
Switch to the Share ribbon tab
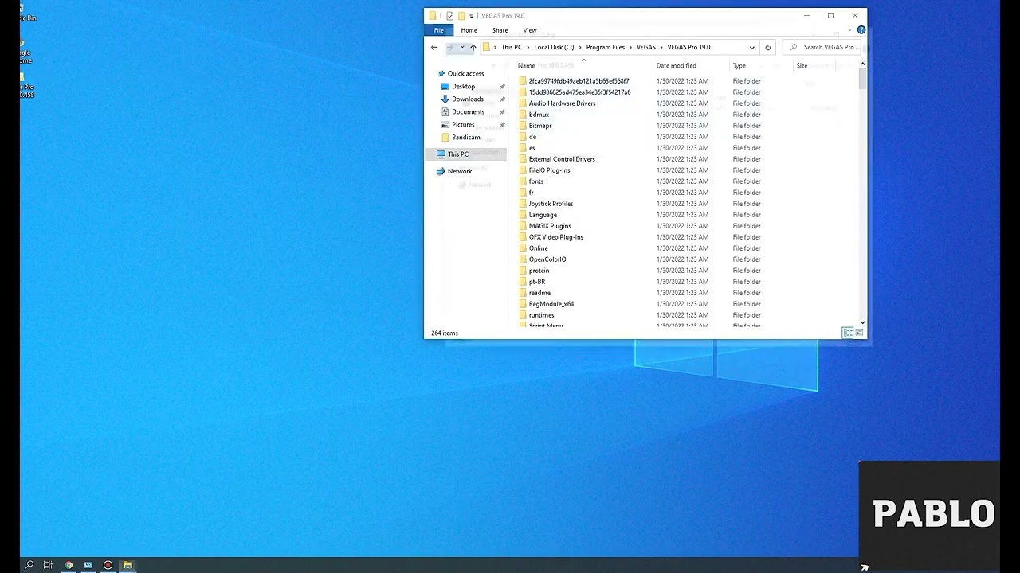coord(500,30)
